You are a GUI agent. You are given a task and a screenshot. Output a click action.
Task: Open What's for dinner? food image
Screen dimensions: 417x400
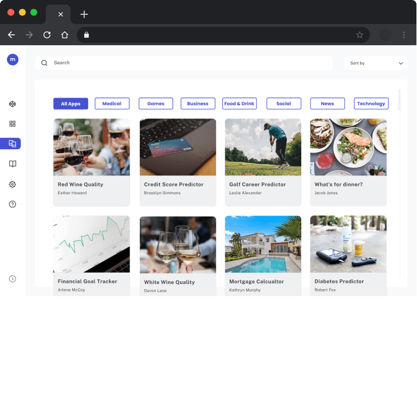(x=348, y=147)
